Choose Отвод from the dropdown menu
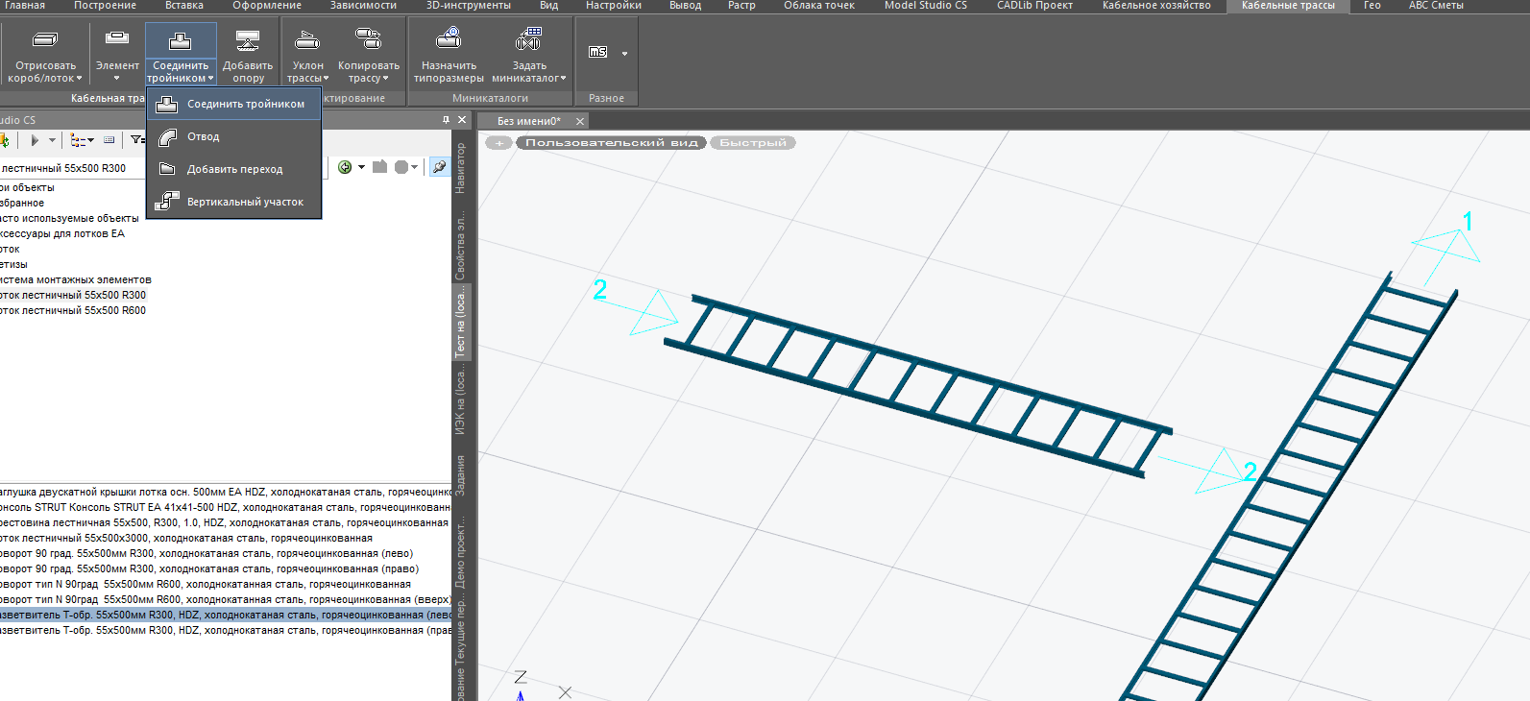This screenshot has width=1530, height=701. point(233,136)
